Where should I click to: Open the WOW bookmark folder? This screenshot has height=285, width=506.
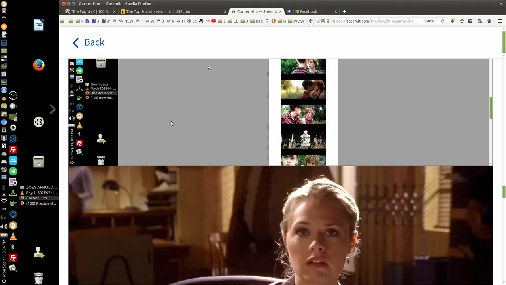point(296,21)
